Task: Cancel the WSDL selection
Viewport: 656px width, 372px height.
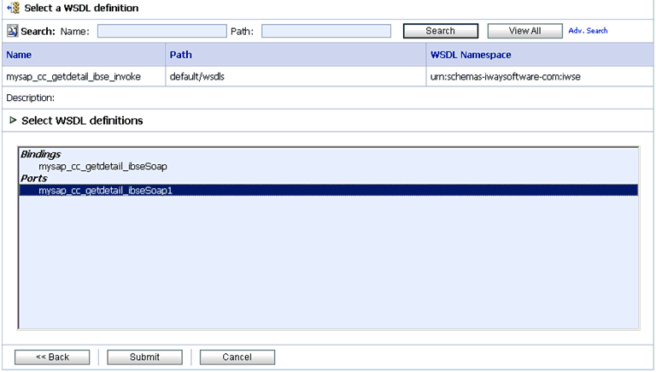Action: 237,357
